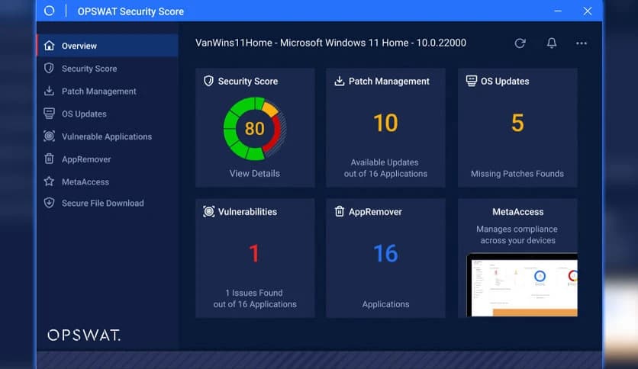This screenshot has height=369, width=638.
Task: Click the VanWins11Home device name header
Action: coord(330,43)
